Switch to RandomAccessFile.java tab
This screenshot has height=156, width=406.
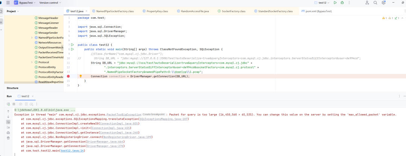point(193,11)
